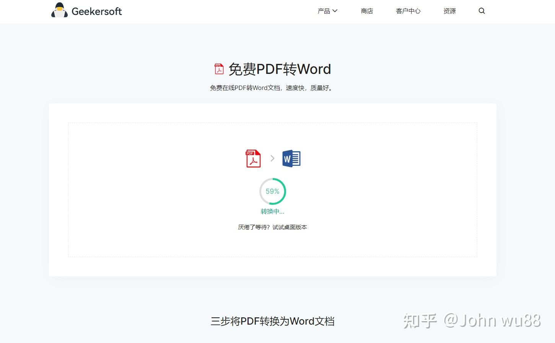Image resolution: width=555 pixels, height=343 pixels.
Task: Expand the 产品 dropdown menu
Action: tap(327, 11)
